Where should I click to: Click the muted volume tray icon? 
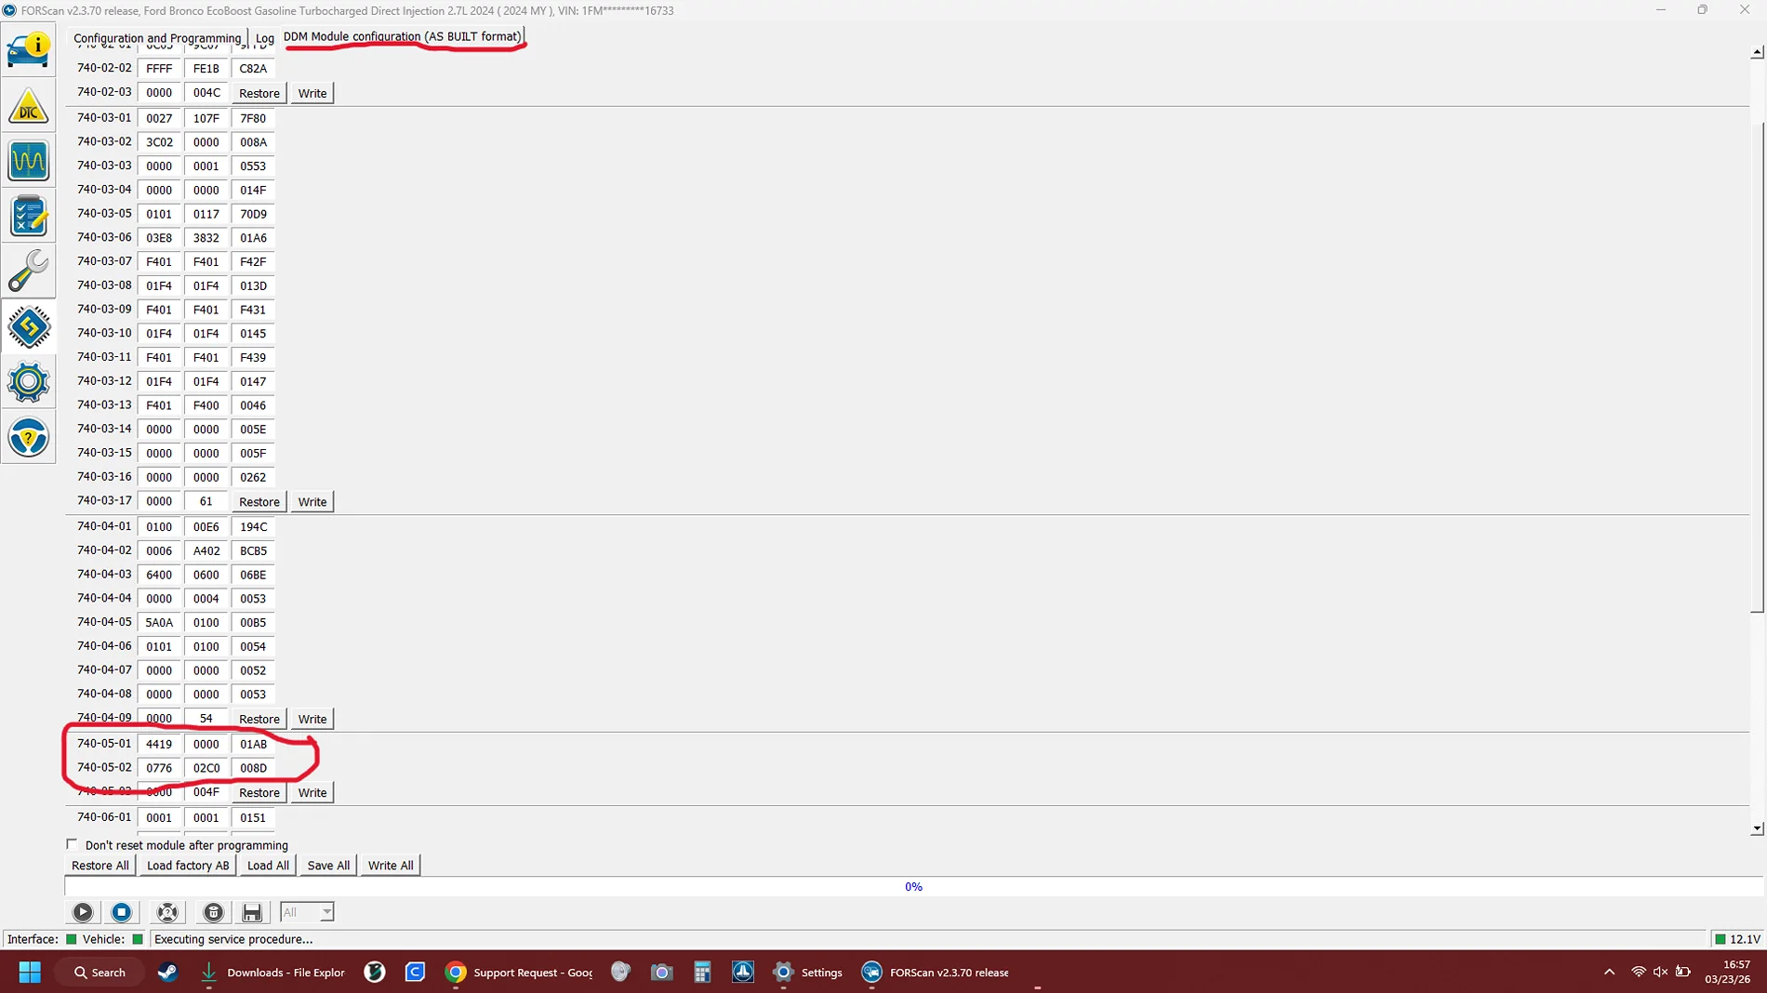[x=1660, y=973]
